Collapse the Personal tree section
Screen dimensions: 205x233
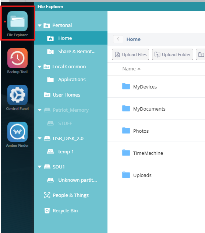point(40,25)
